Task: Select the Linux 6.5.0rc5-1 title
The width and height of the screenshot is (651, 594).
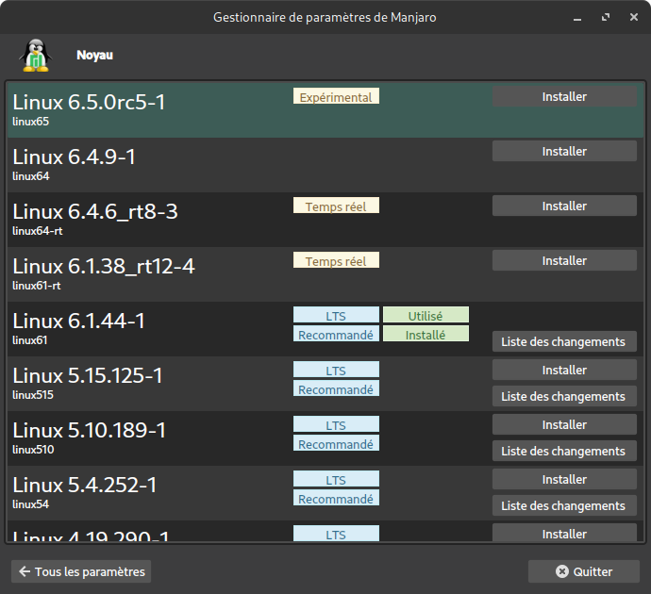Action: click(x=89, y=102)
